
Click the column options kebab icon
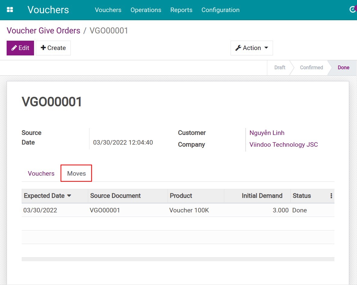[331, 196]
